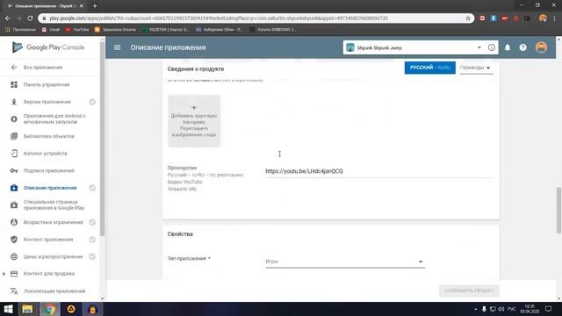This screenshot has height=316, width=562.
Task: Click the sidebar scrollbar thumb
Action: pos(102,138)
